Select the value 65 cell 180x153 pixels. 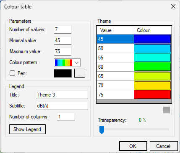[115, 76]
